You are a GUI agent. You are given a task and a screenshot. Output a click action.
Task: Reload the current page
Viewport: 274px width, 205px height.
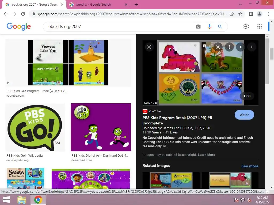point(23,14)
